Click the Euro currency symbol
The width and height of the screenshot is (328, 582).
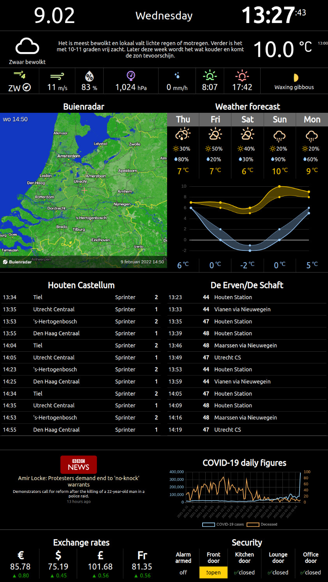21,555
